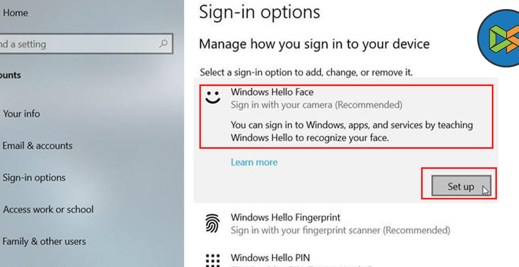This screenshot has width=519, height=267.
Task: Open Access work or school settings
Action: coord(48,209)
